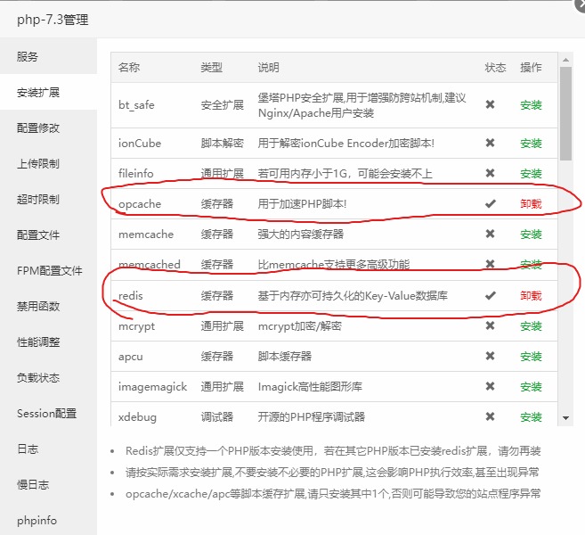Uninstall the redis extension
Screen dimensions: 585x535
pos(531,296)
